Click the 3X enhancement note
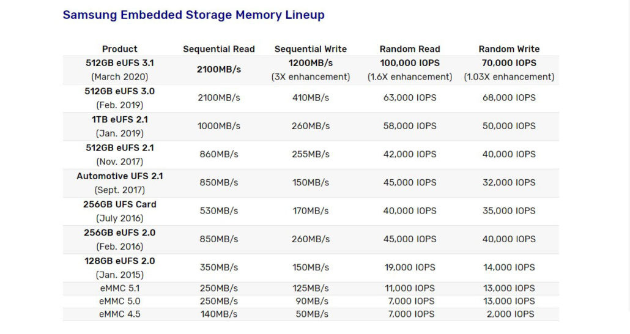The image size is (630, 334). 311,76
